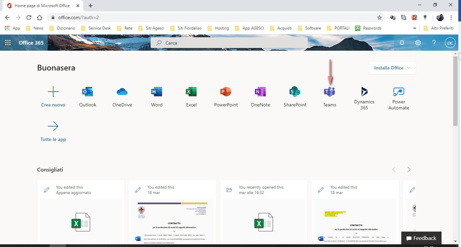Open SharePoint
Screen dimensions: 461x247
point(295,97)
